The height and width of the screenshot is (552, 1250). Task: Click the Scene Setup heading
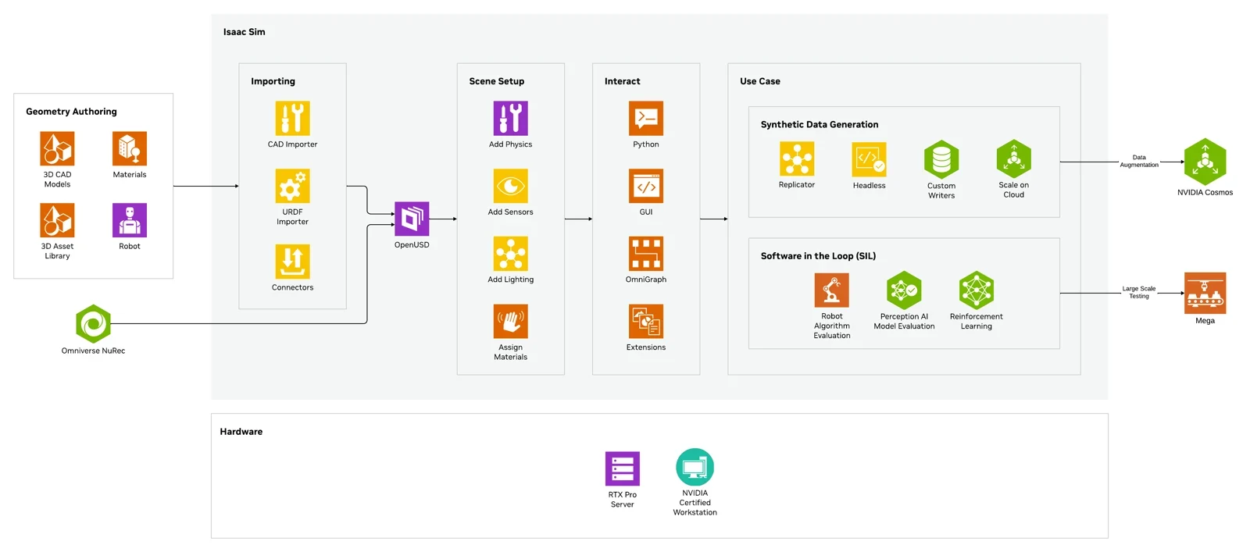497,81
